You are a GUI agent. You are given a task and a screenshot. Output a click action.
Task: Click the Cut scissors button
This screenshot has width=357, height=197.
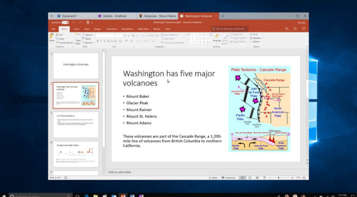pos(59,35)
